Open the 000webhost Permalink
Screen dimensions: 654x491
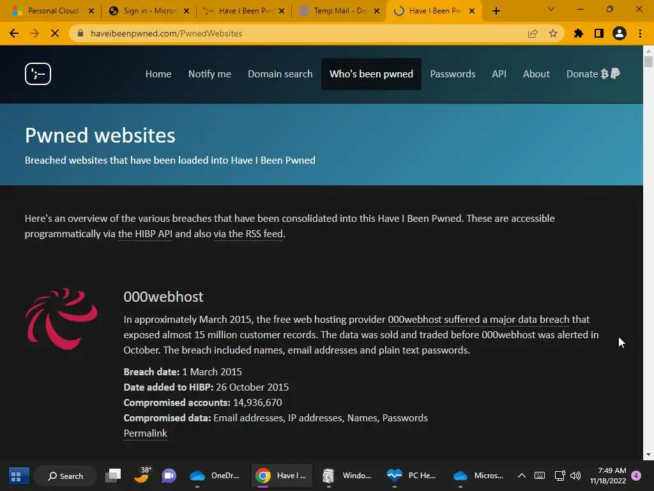(x=145, y=433)
